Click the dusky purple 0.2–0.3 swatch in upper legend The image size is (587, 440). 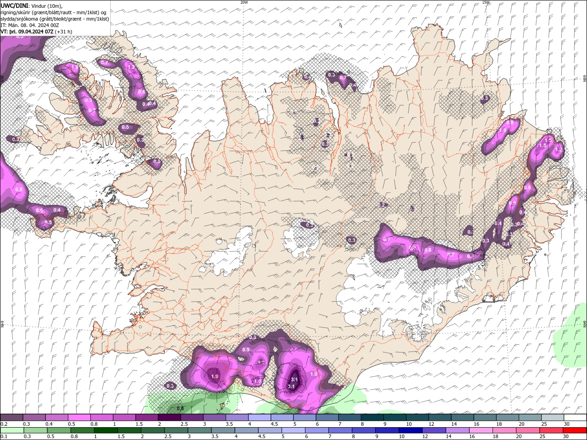pos(11,418)
